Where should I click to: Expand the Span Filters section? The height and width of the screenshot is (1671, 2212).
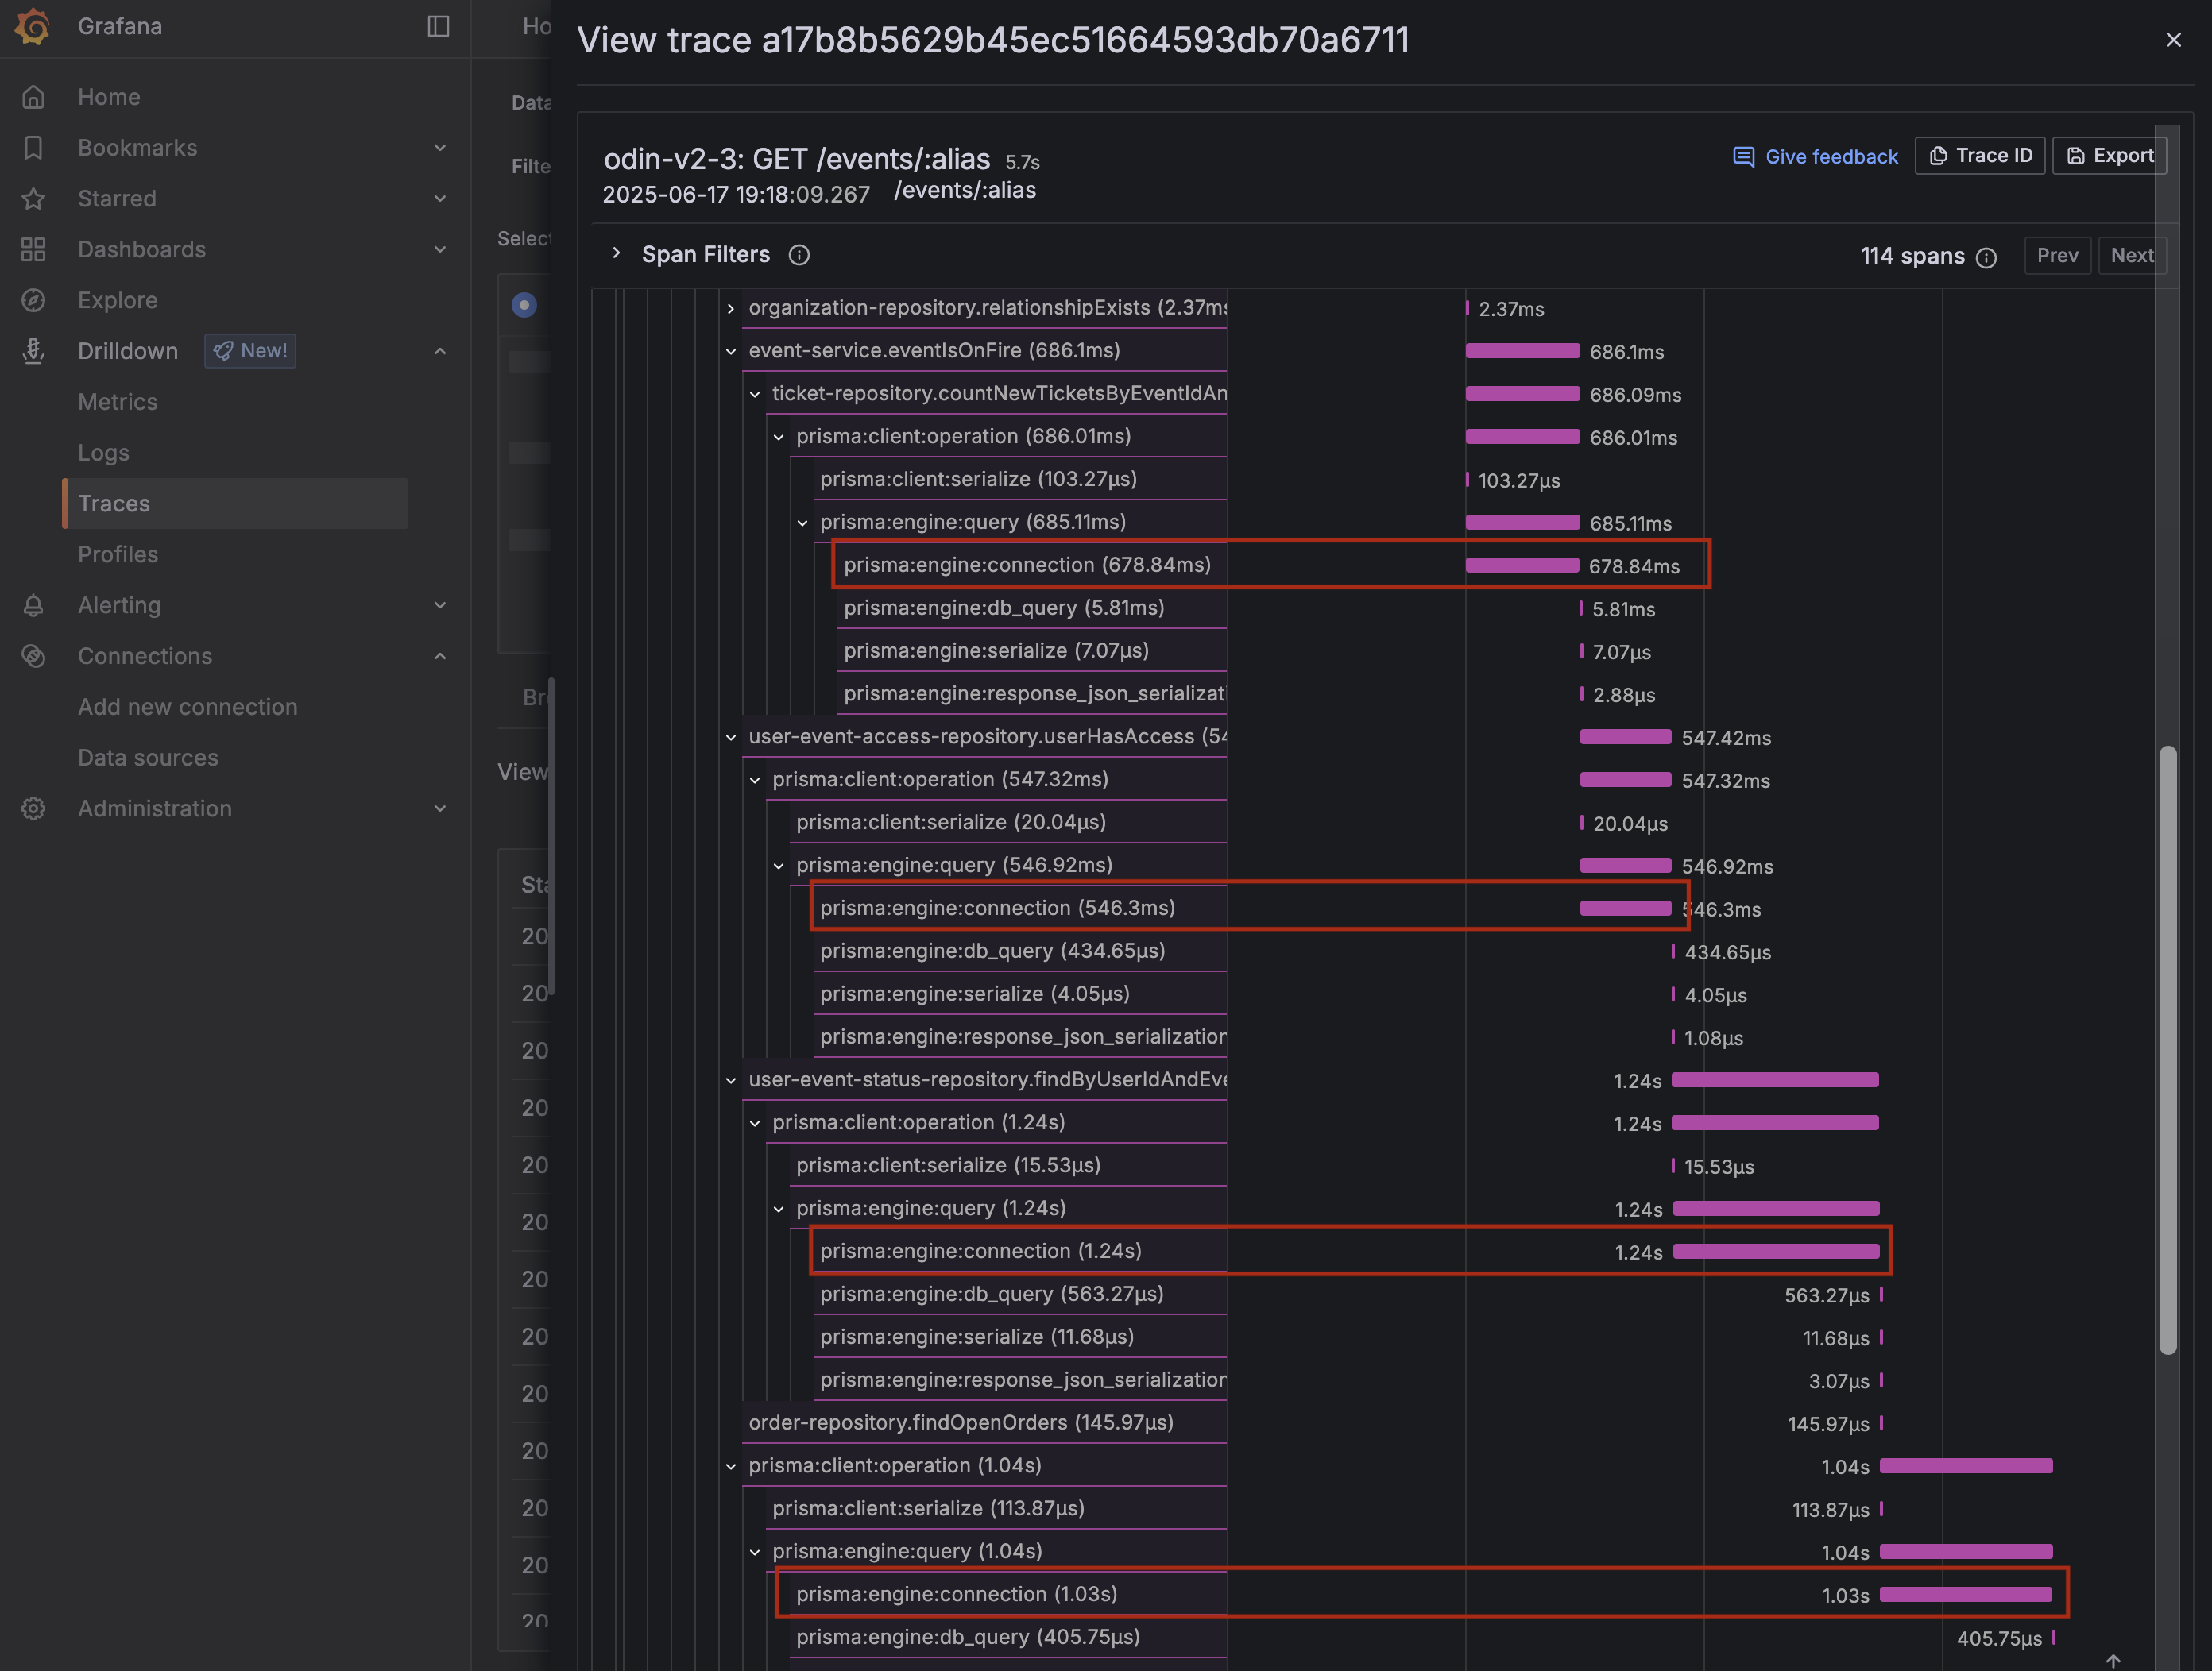pos(616,254)
